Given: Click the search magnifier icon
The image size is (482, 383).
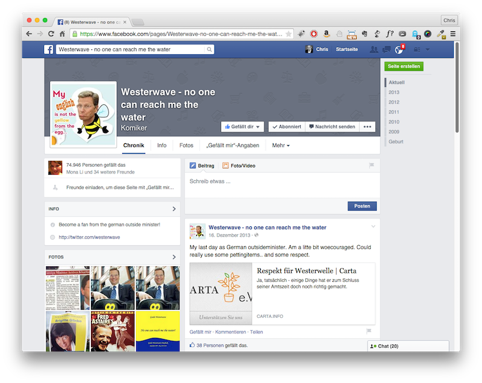Looking at the screenshot, I should pos(209,49).
